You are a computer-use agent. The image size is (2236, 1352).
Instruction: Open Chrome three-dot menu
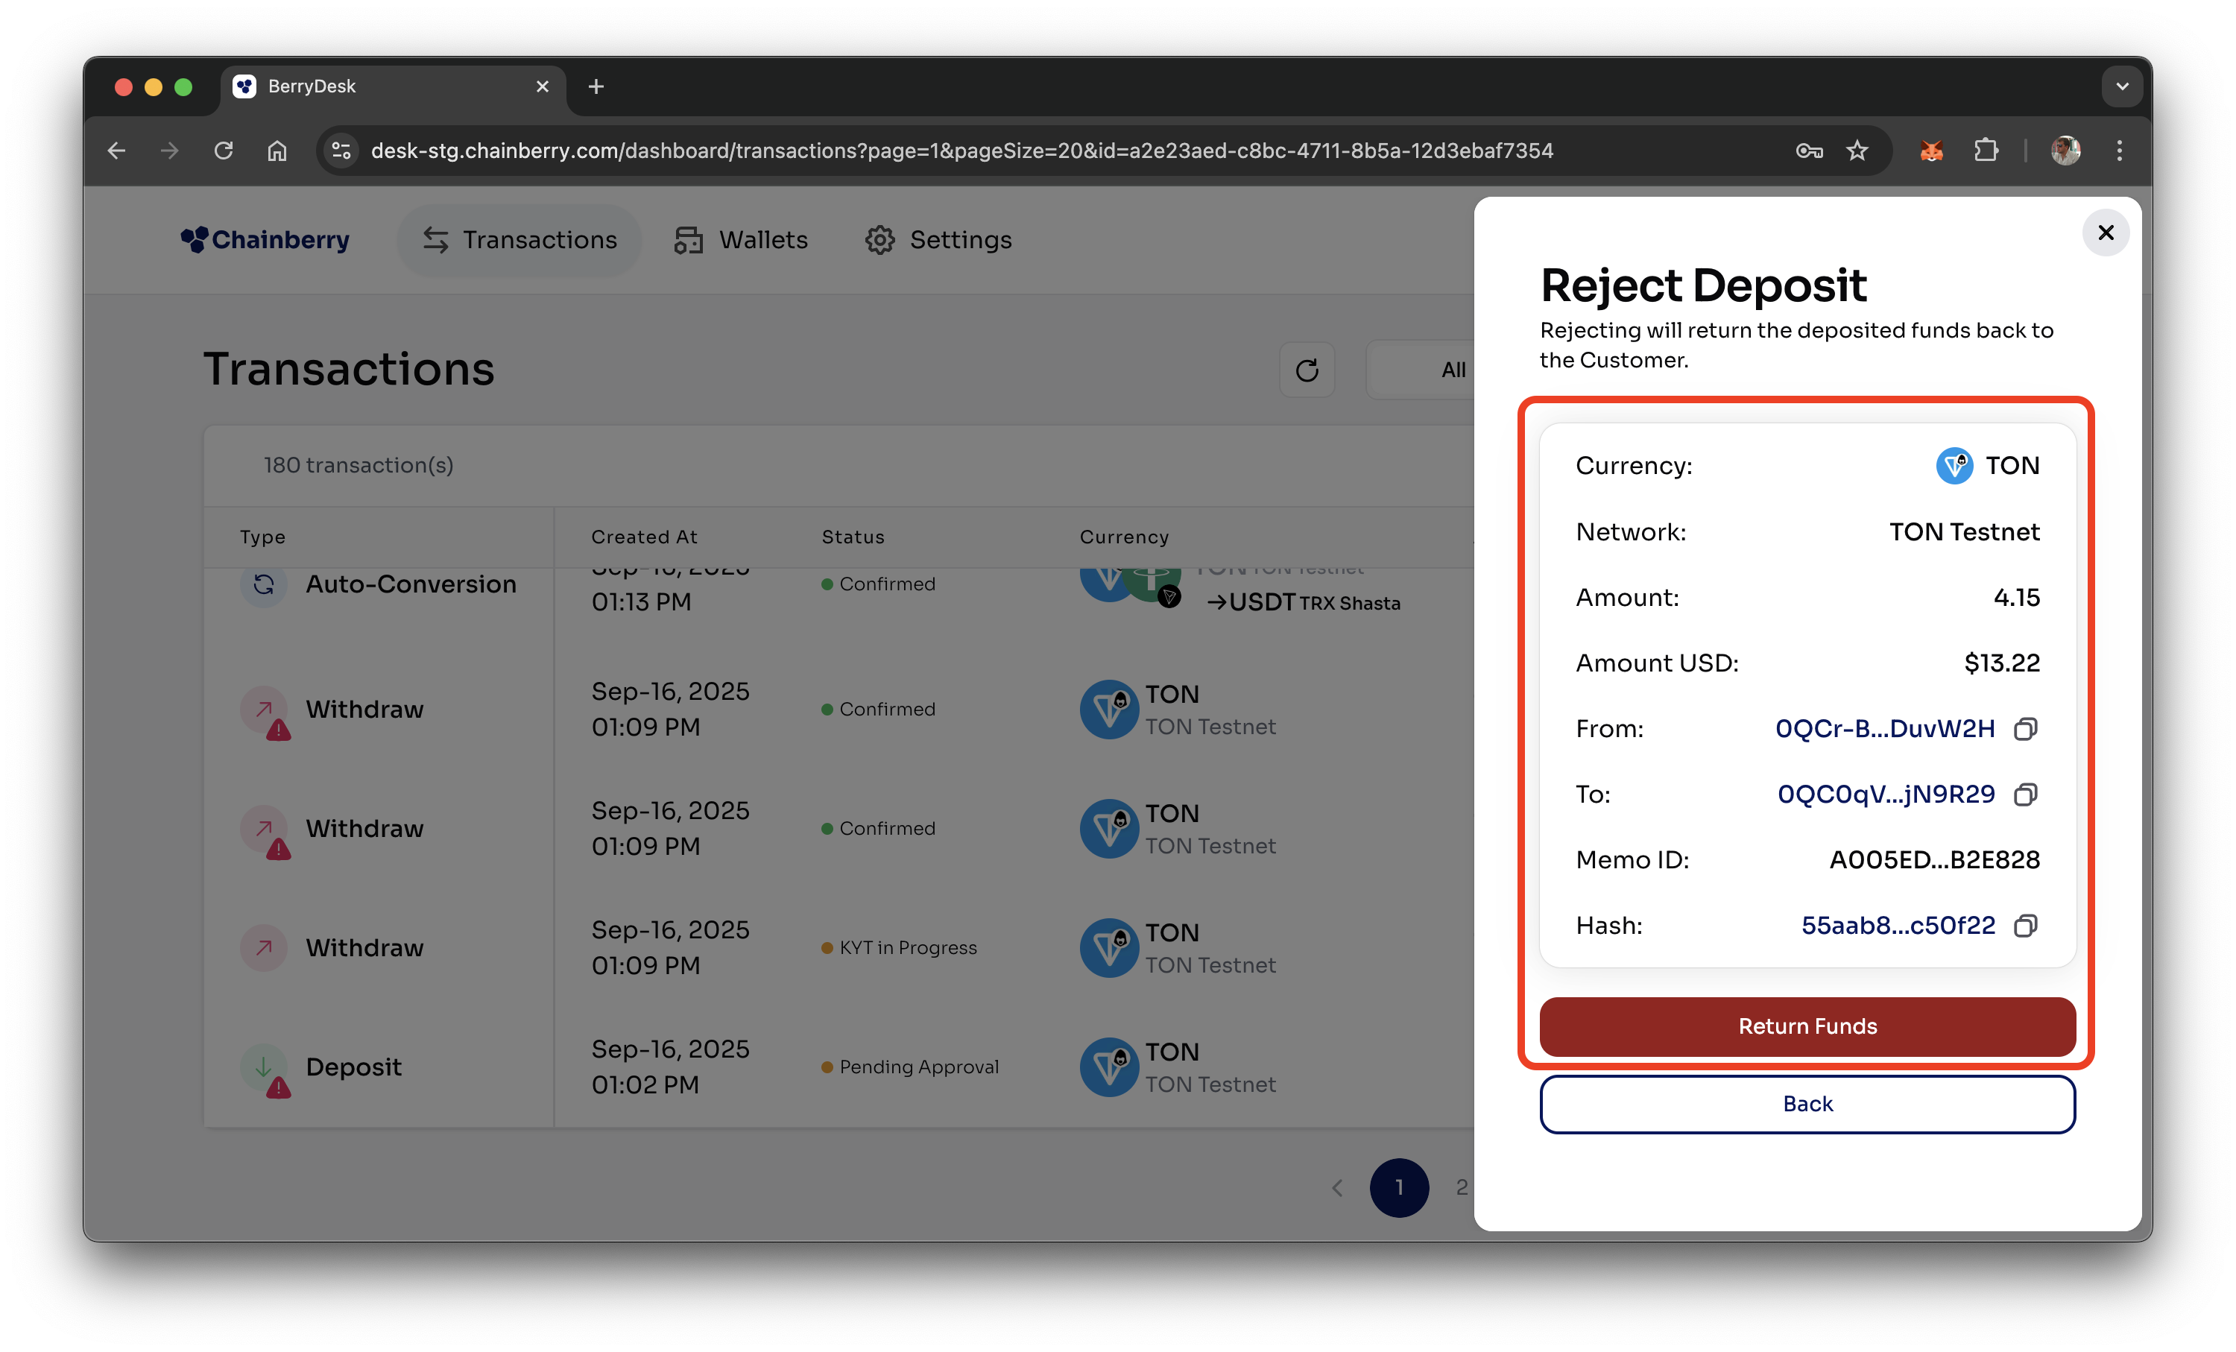[x=2119, y=151]
